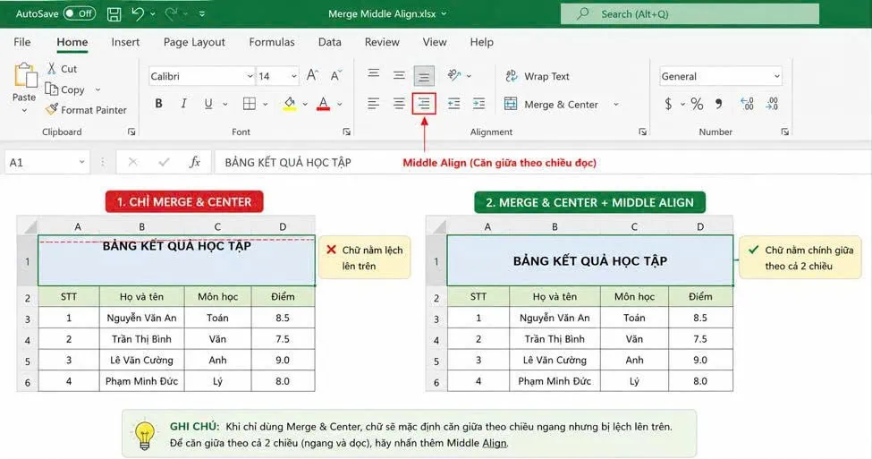This screenshot has height=459, width=872.
Task: Click the Comma Style icon
Action: click(x=719, y=104)
